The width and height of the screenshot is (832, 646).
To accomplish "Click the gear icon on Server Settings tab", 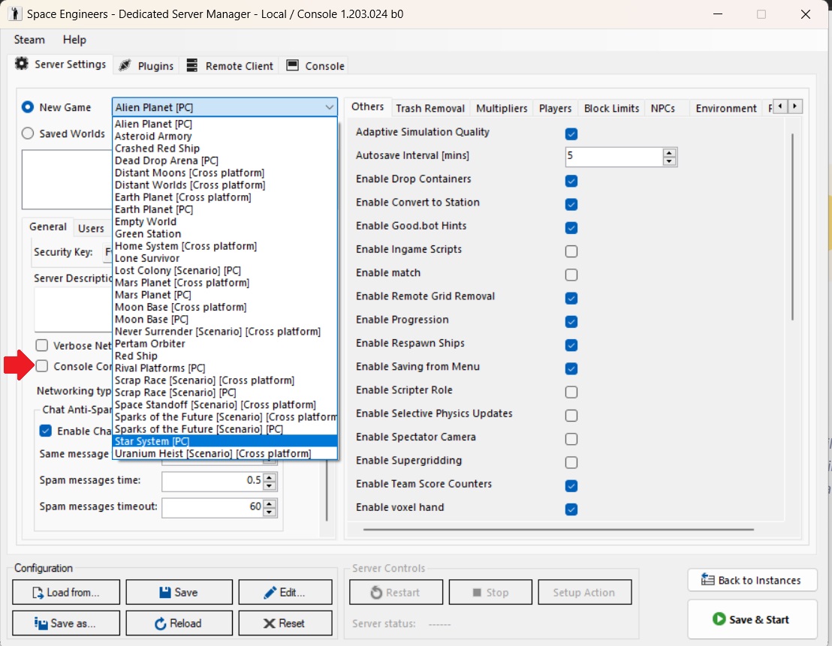I will [x=22, y=64].
